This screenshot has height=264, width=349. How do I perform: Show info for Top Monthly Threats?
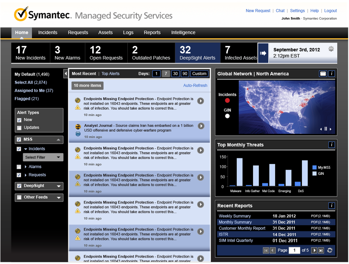(x=332, y=145)
